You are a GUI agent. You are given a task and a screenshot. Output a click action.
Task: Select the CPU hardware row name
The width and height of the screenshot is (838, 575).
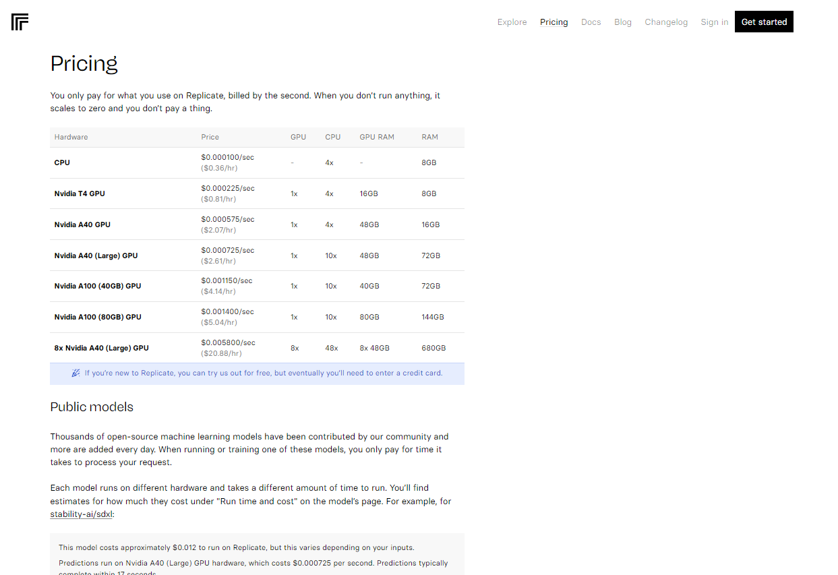pos(62,162)
